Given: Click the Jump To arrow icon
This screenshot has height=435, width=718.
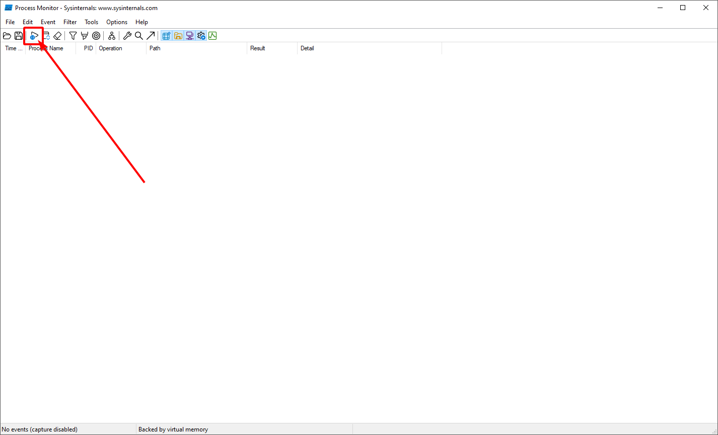Looking at the screenshot, I should point(151,35).
